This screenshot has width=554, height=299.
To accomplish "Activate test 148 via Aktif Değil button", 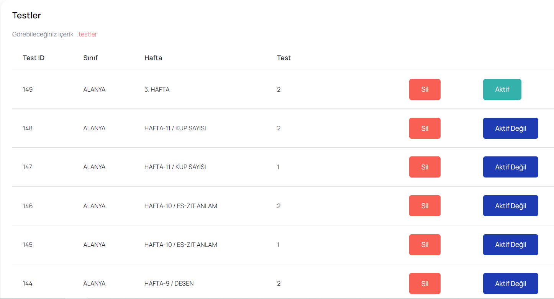I will click(x=510, y=128).
